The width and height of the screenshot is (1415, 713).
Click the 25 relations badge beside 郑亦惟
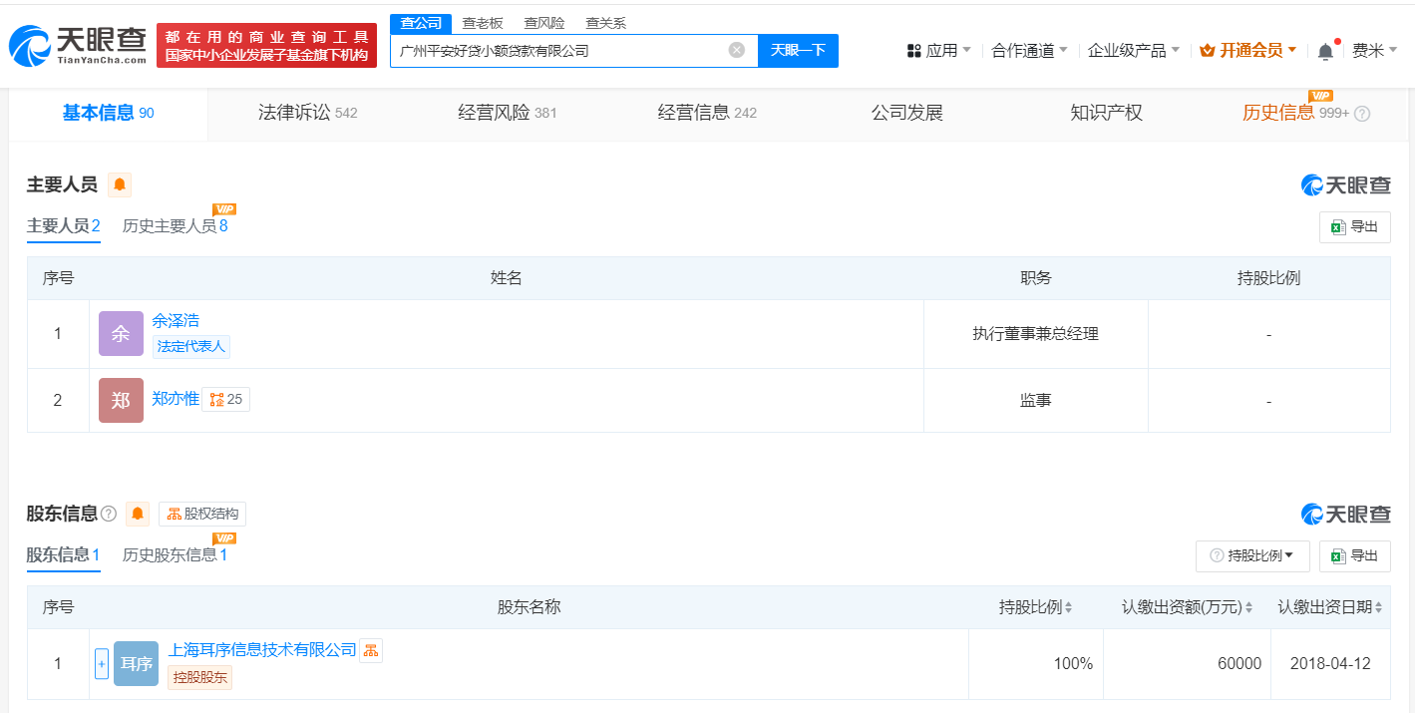coord(226,400)
